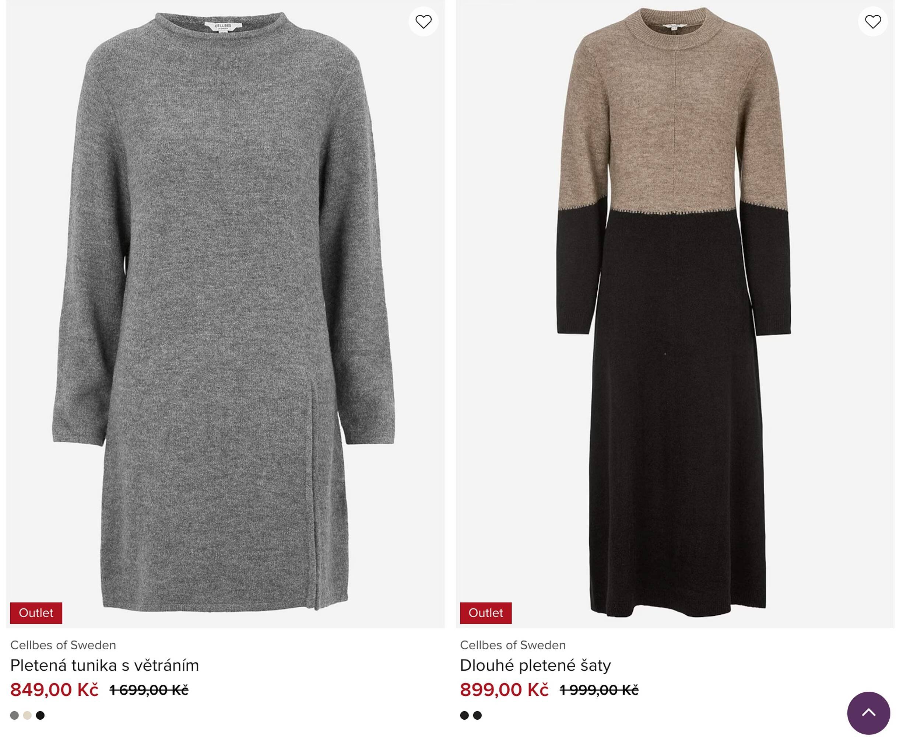
Task: Open the Pletená tunika s větráním product title
Action: (x=104, y=665)
